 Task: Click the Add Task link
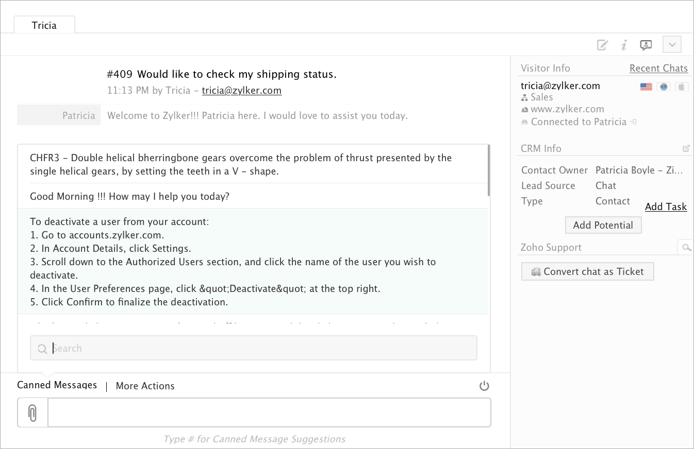coord(666,206)
